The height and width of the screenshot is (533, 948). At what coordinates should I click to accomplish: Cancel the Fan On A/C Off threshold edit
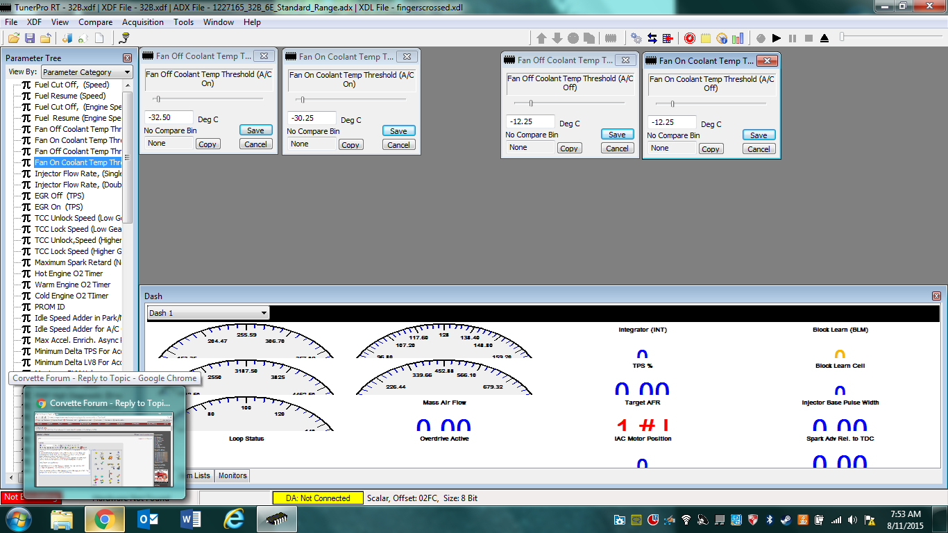click(x=759, y=149)
